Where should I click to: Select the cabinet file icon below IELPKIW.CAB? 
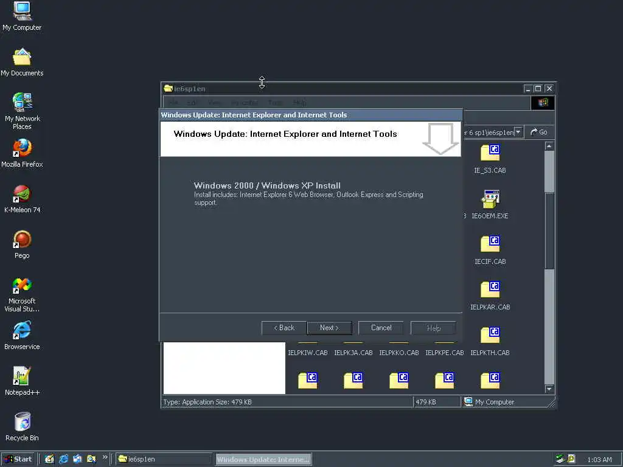[x=307, y=381]
